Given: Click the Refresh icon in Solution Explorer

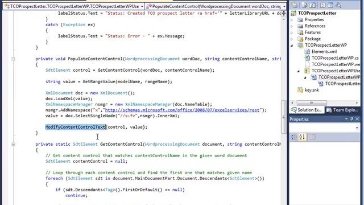Looking at the screenshot, I should 312,5.
